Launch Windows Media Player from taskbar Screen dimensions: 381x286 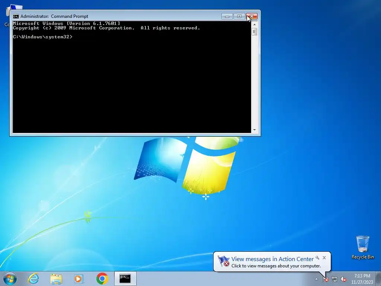pos(79,279)
